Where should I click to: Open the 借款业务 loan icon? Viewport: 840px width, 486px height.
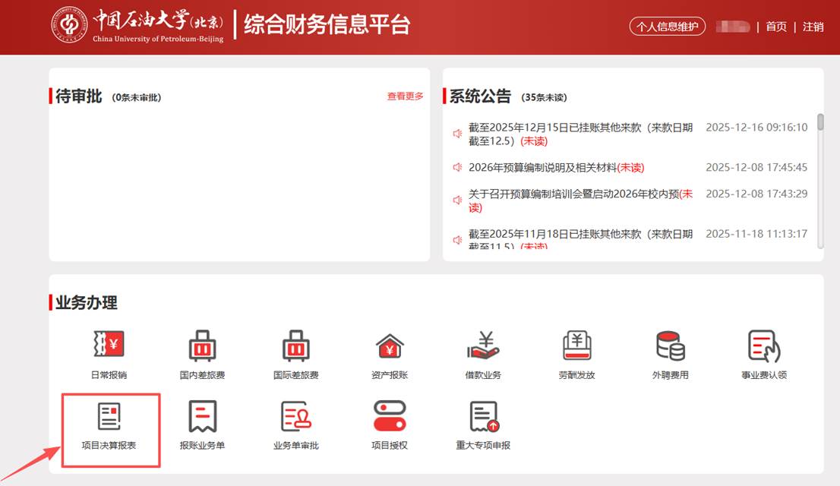click(483, 347)
